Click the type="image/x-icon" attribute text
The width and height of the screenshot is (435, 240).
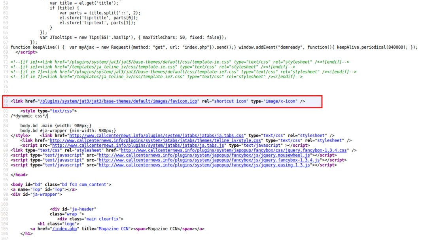click(274, 101)
